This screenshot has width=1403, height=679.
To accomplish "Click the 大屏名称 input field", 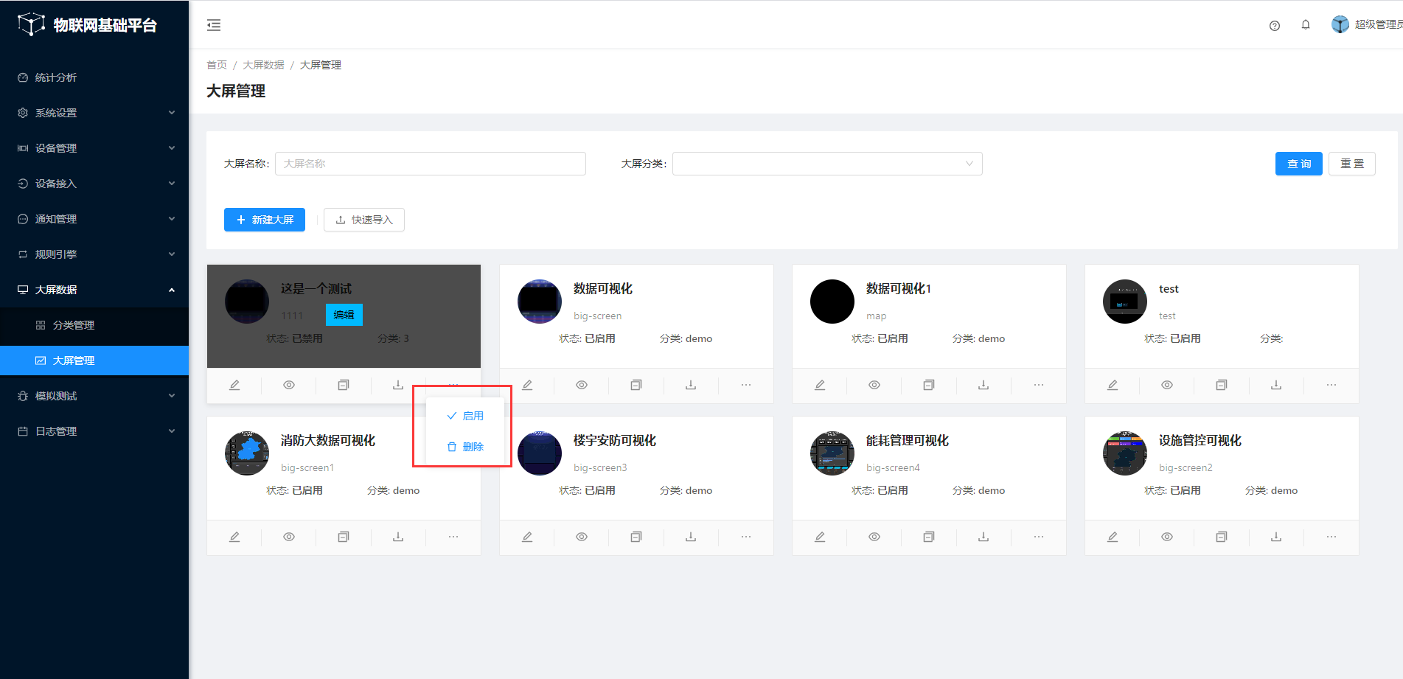I will [430, 164].
